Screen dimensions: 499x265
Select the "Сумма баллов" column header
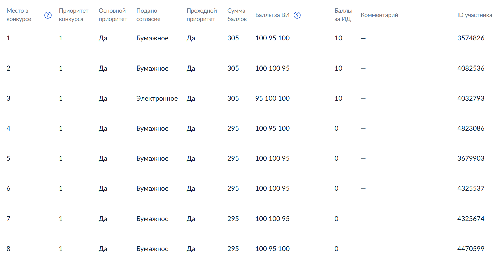[x=237, y=15]
